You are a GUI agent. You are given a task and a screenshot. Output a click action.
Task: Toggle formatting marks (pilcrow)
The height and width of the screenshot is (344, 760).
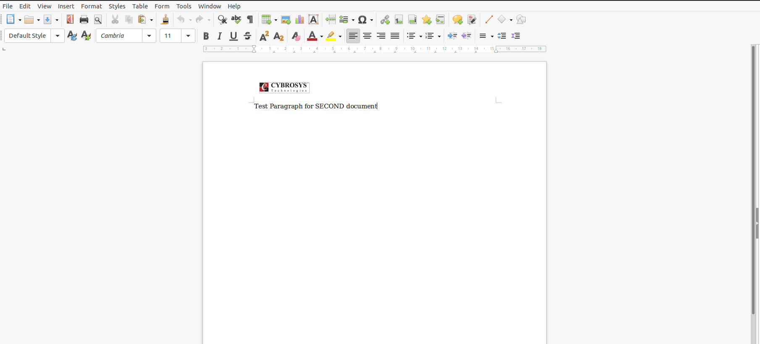(x=250, y=19)
